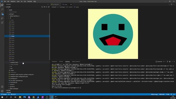176x99 pixels.
Task: Open File Explorer from the Windows taskbar
Action: [20, 97]
